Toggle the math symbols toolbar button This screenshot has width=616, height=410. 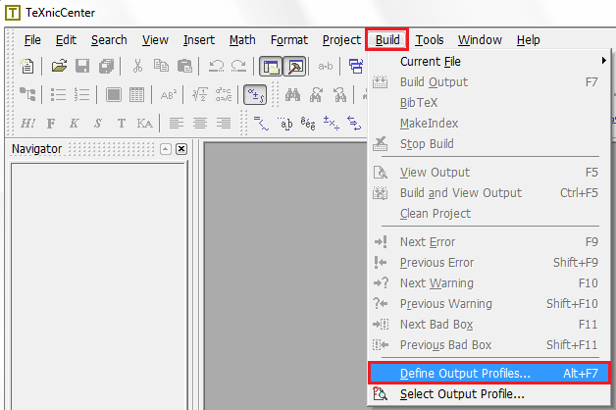tap(255, 95)
